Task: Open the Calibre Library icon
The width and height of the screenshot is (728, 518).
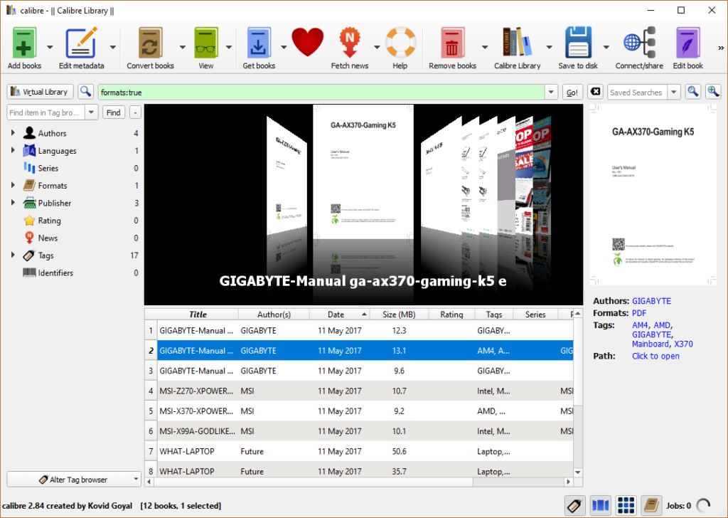Action: (x=517, y=43)
